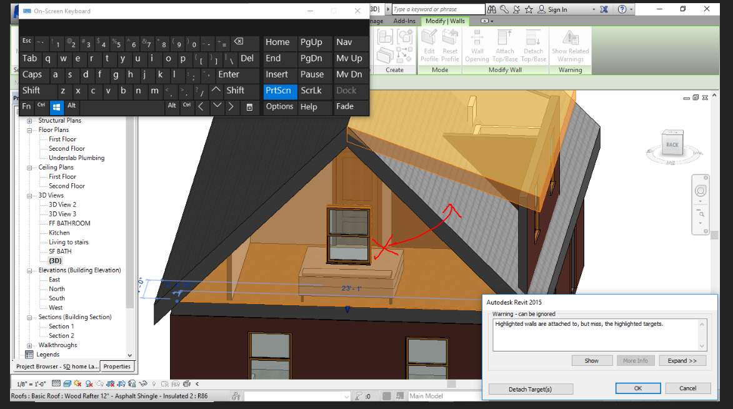
Task: Click the Create Assembly icon in Create panel
Action: click(385, 38)
